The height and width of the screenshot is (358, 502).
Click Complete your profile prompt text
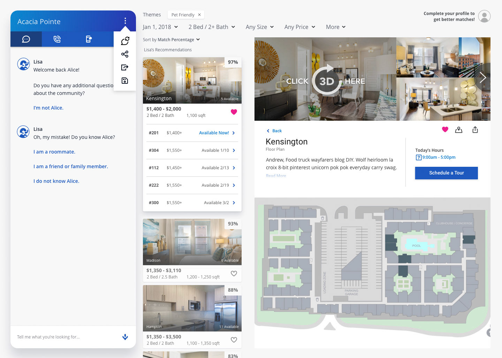[449, 16]
